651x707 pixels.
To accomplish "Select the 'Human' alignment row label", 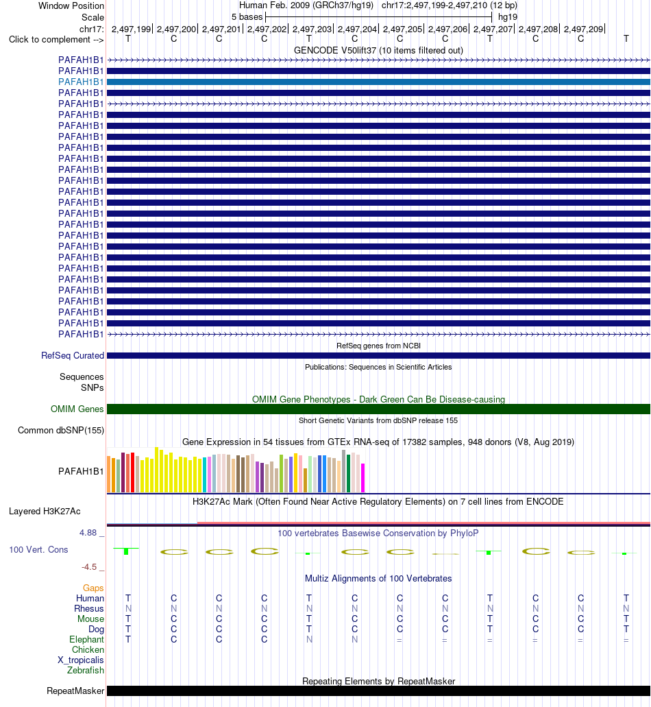I will 90,599.
